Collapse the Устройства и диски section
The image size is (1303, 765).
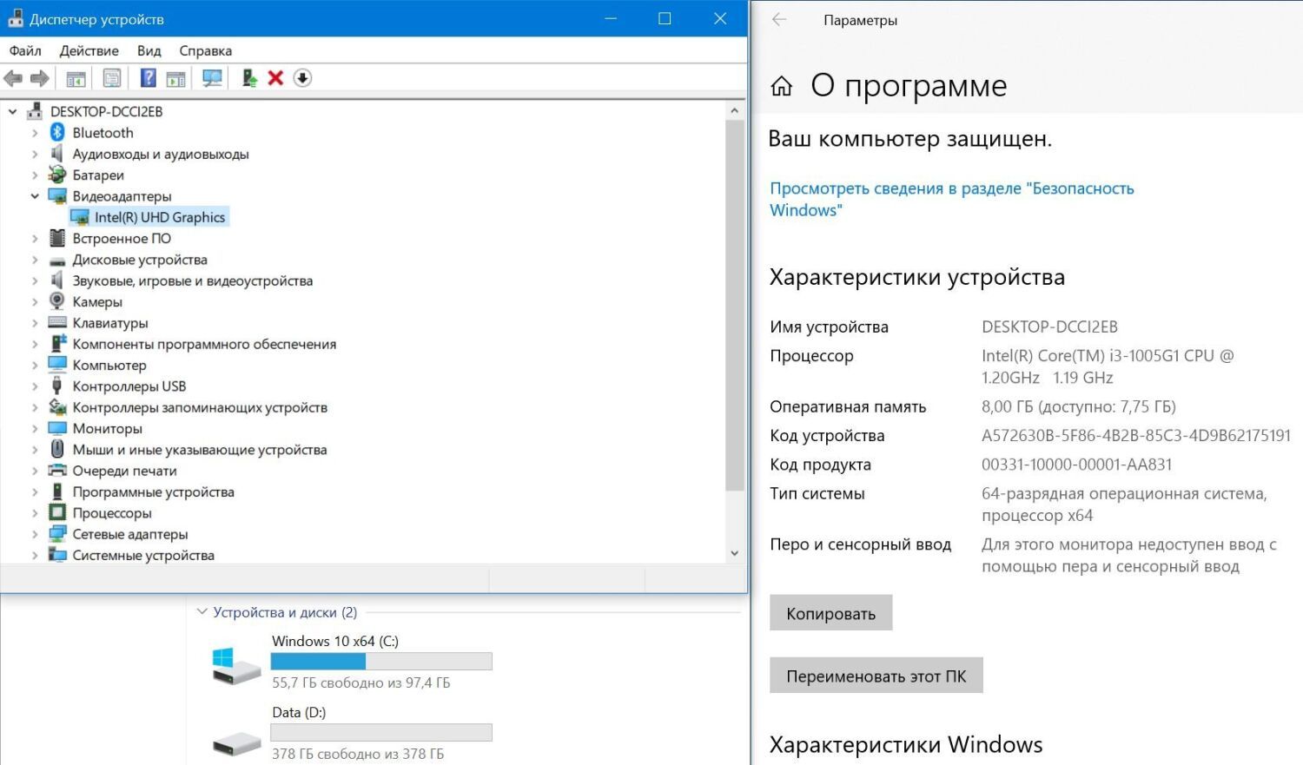(x=202, y=612)
